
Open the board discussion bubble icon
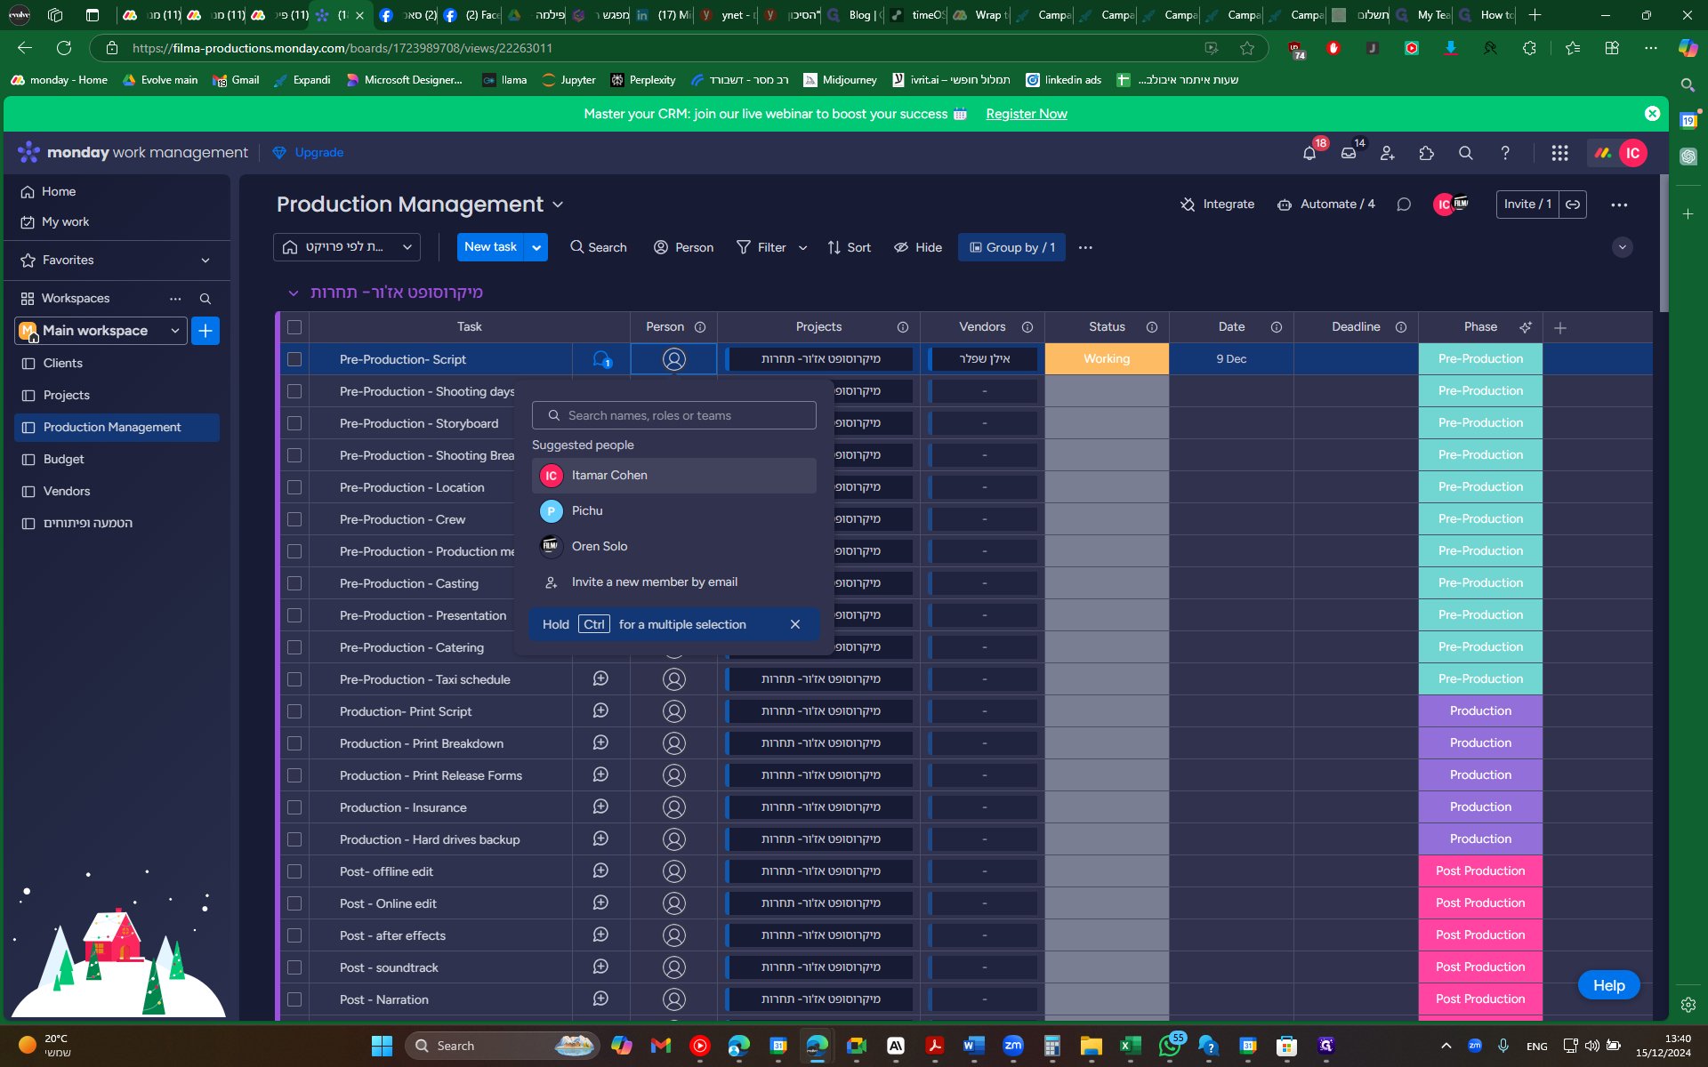pos(1404,205)
